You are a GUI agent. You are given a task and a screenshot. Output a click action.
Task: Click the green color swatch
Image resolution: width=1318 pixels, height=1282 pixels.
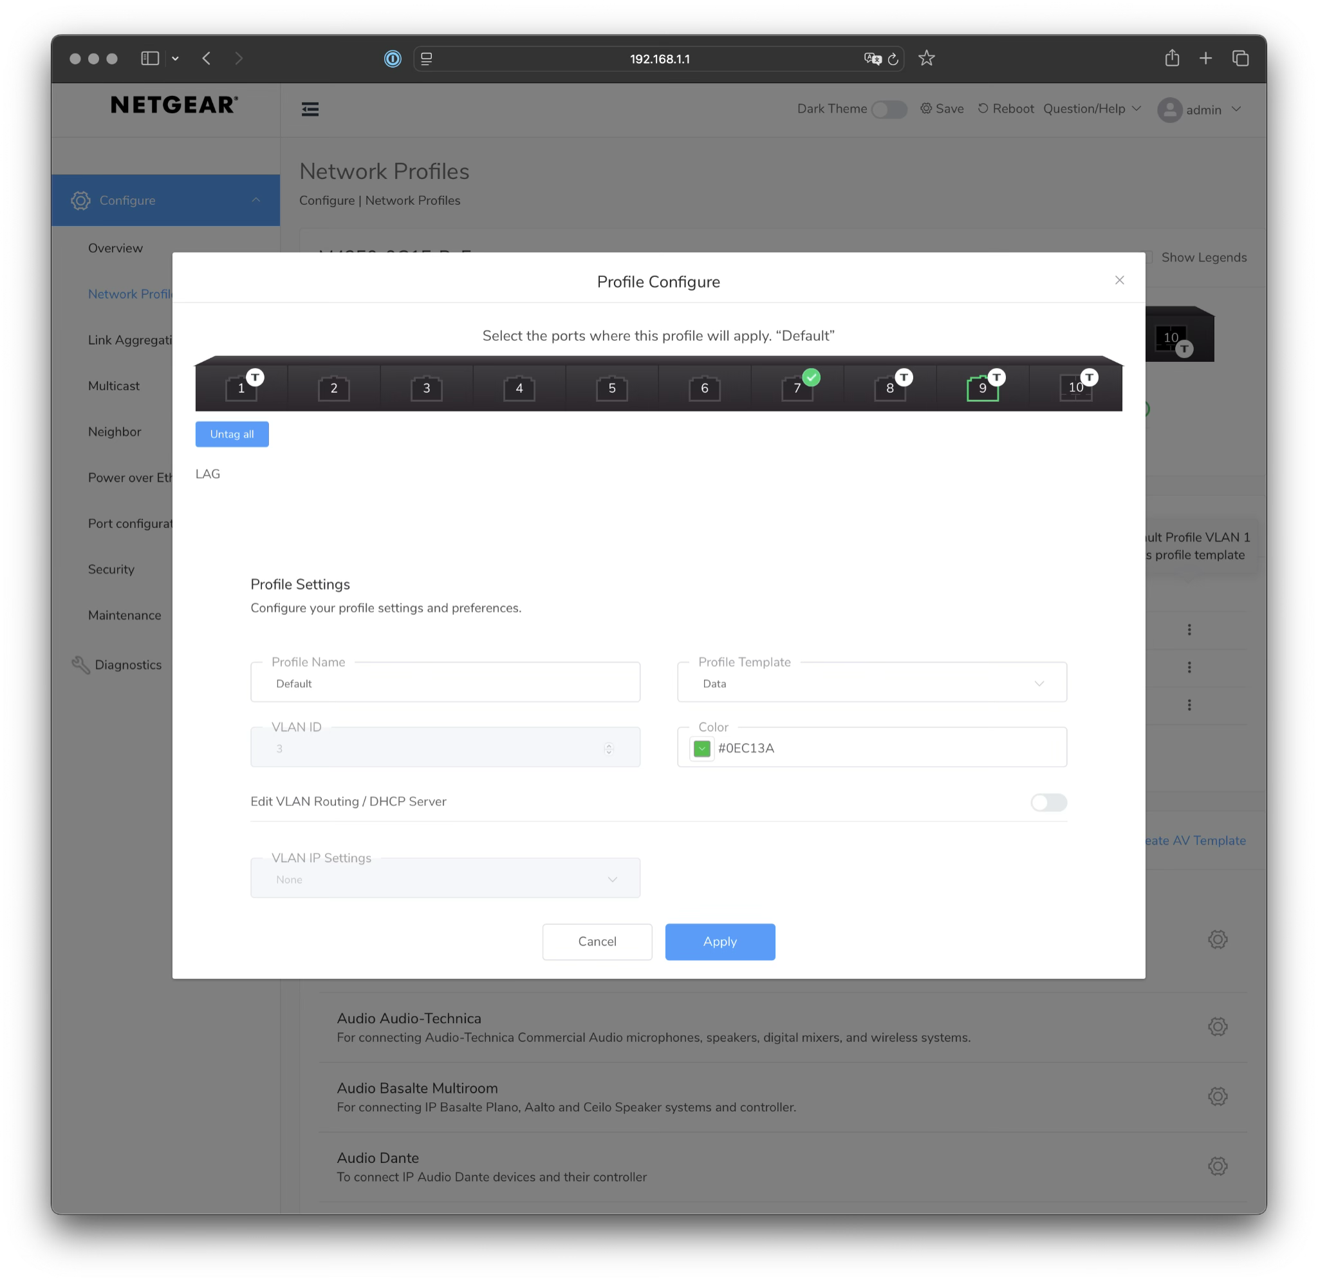point(701,748)
